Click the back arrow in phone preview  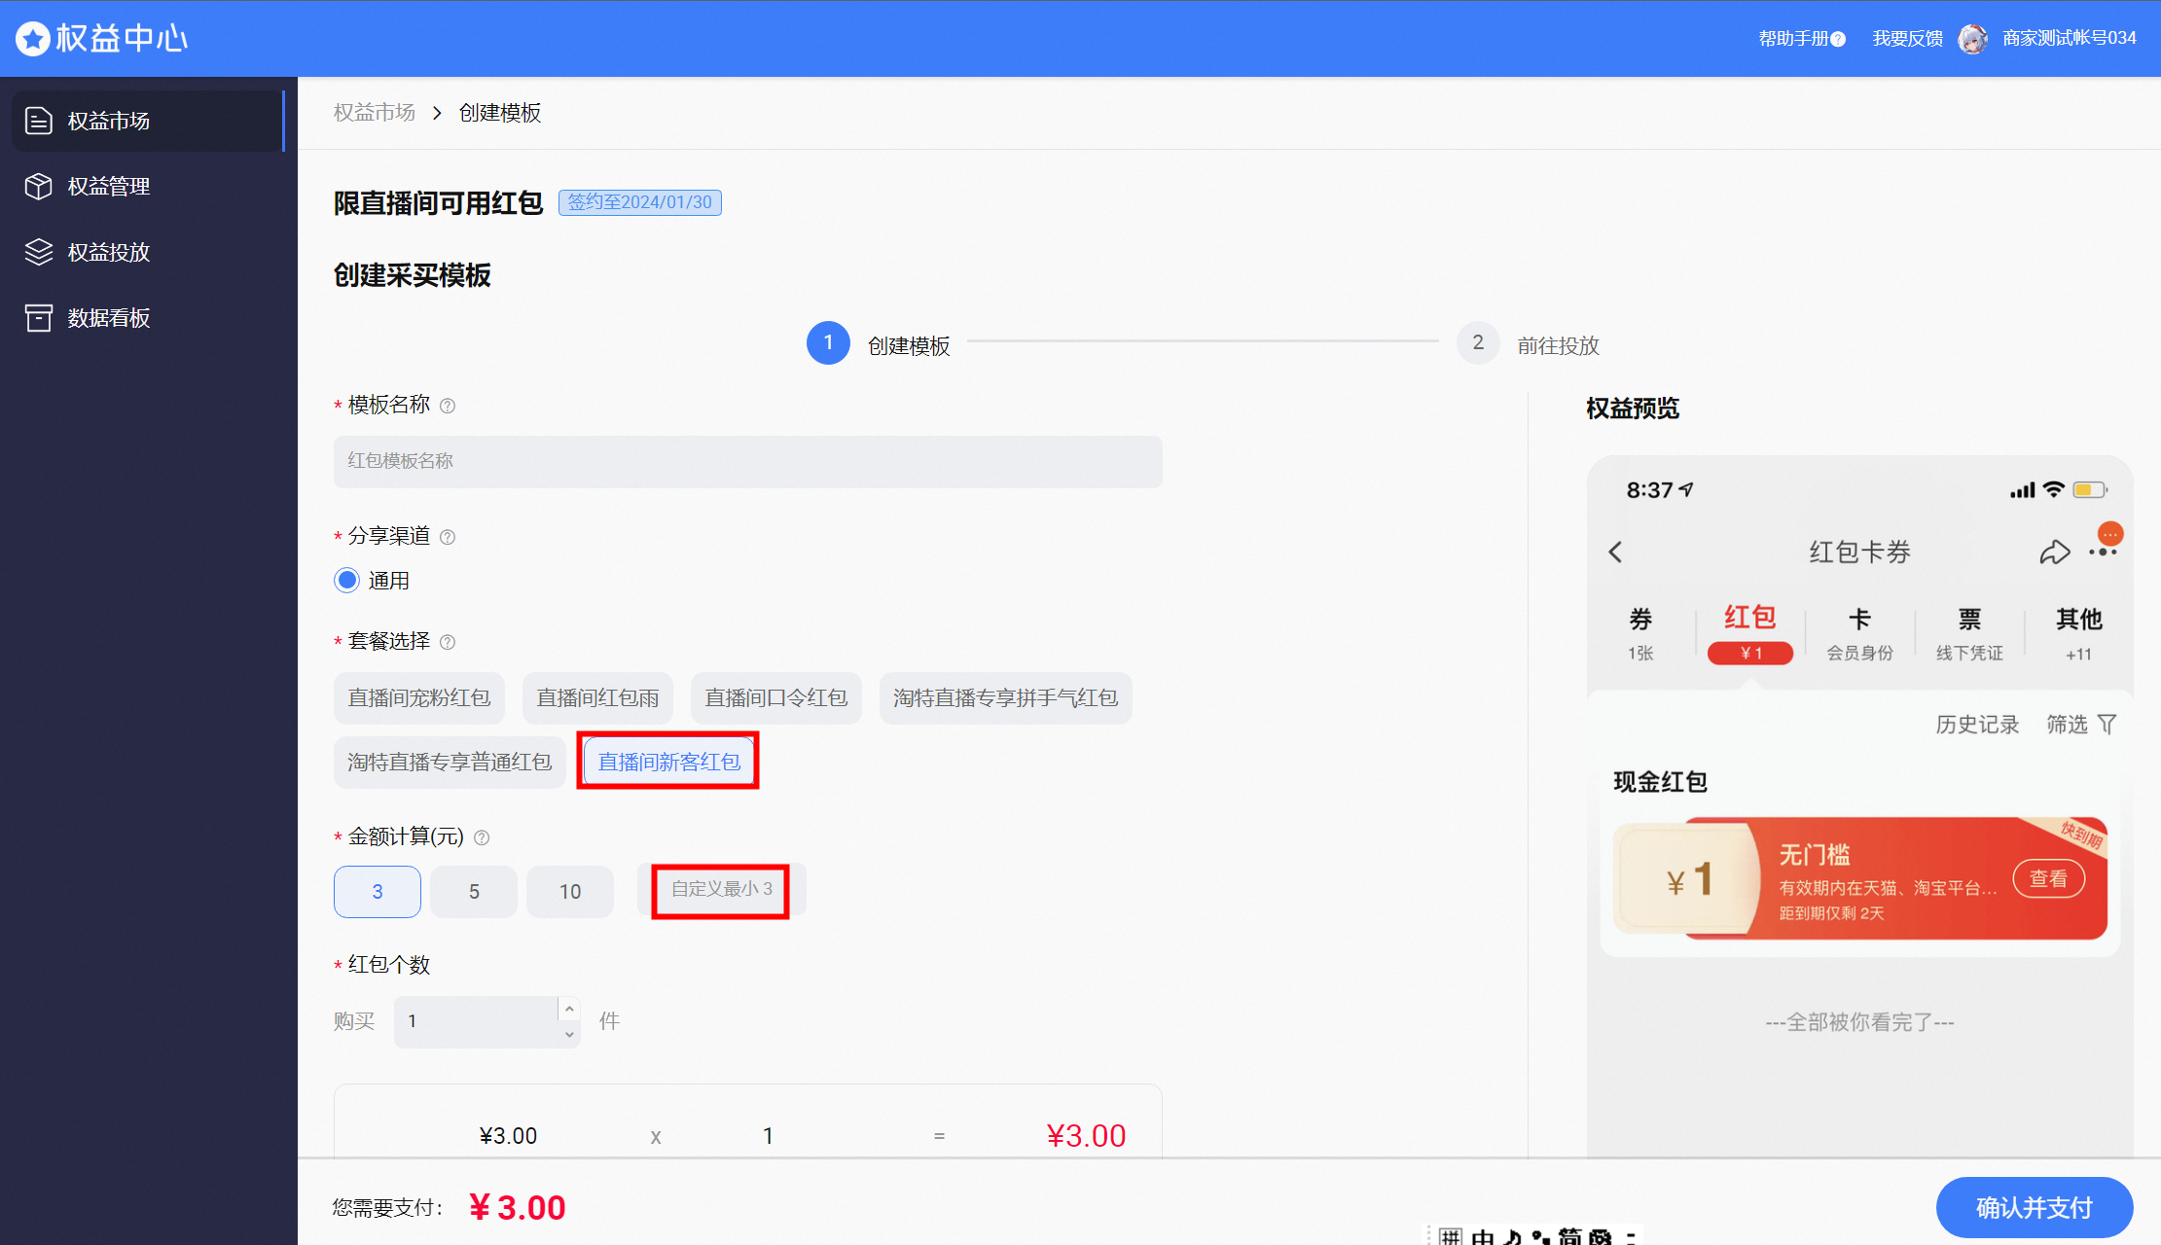pyautogui.click(x=1616, y=552)
